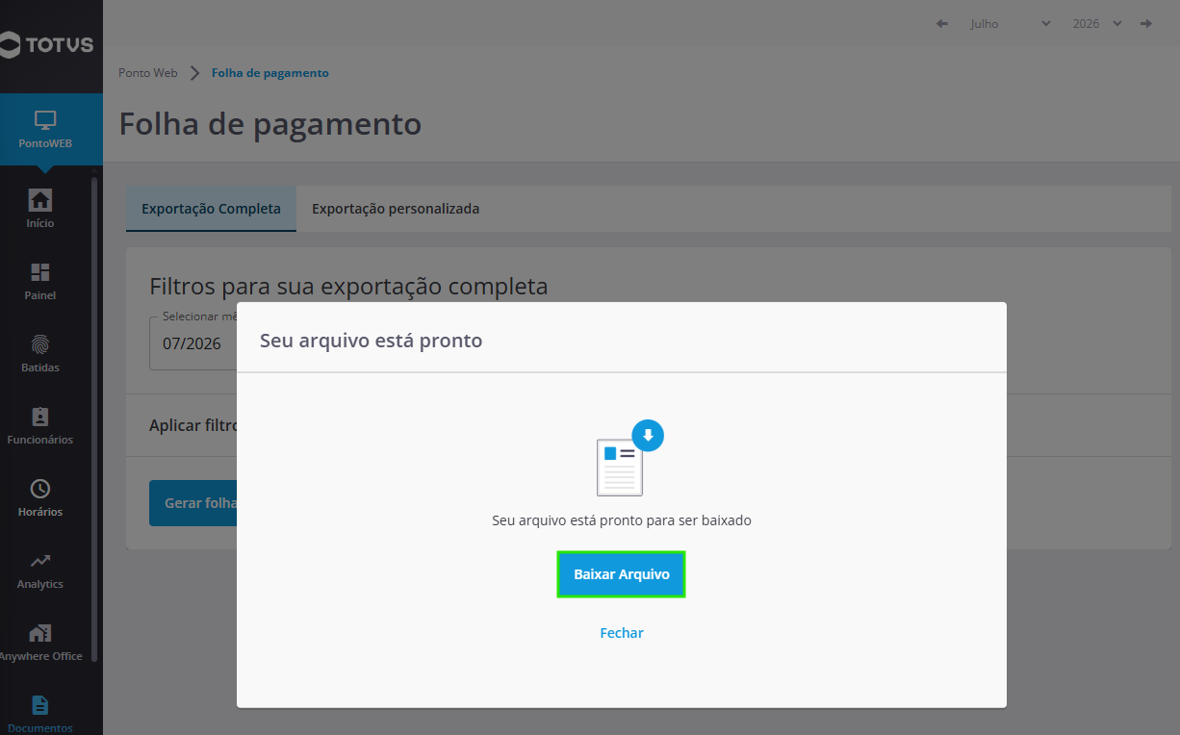The width and height of the screenshot is (1180, 735).
Task: Switch to Exportação Completa tab
Action: 211,209
